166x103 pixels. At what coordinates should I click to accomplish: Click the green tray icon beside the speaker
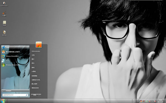coord(147,101)
